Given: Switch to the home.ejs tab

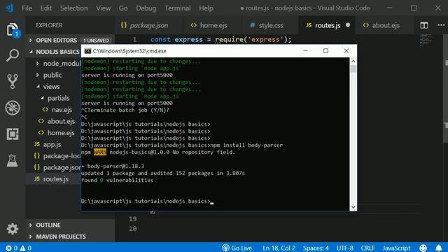Looking at the screenshot, I should click(213, 25).
